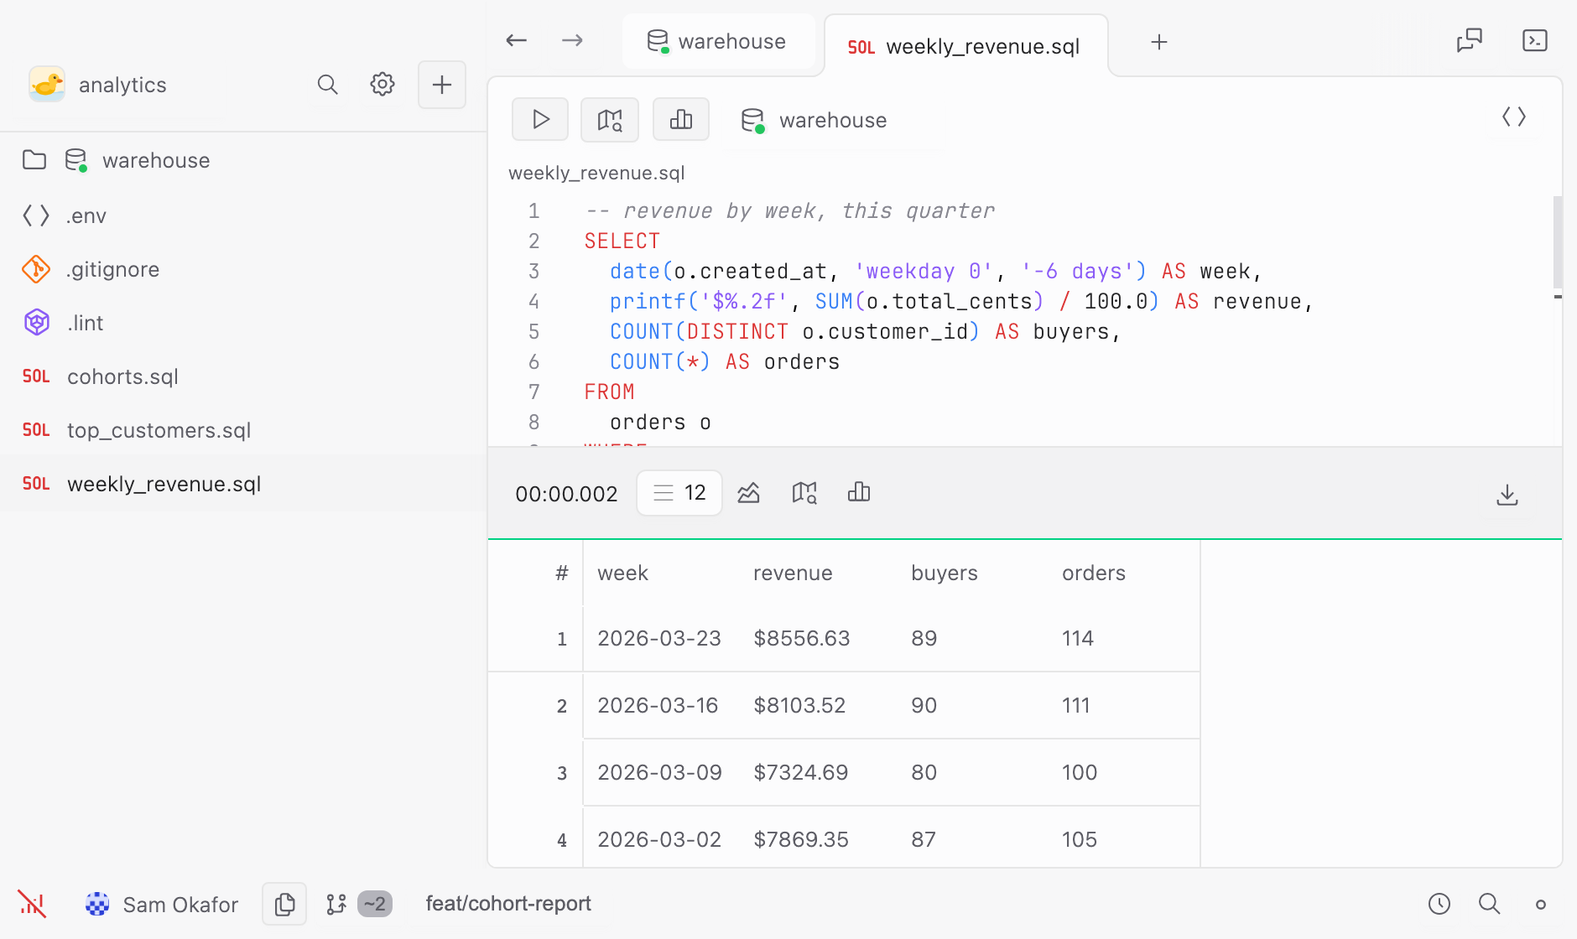Image resolution: width=1577 pixels, height=939 pixels.
Task: Switch to the warehouse tab
Action: click(x=718, y=41)
